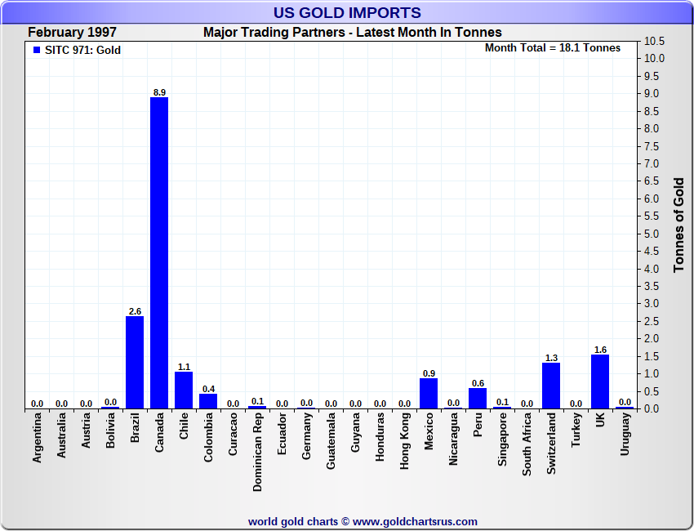
Task: Click the February 1997 date label
Action: [x=72, y=33]
